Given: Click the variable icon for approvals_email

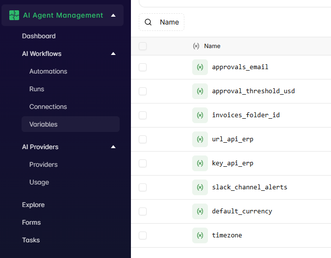Looking at the screenshot, I should click(x=200, y=67).
